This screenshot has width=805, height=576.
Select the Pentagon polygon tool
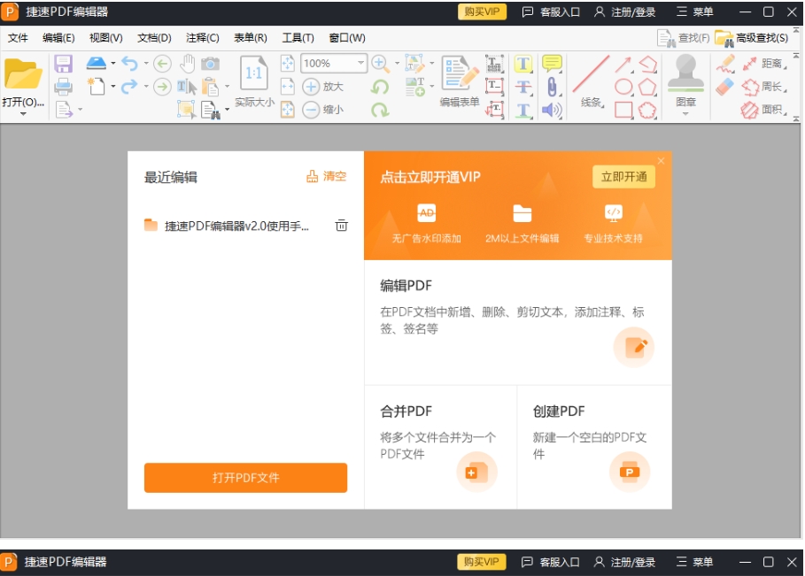point(647,87)
